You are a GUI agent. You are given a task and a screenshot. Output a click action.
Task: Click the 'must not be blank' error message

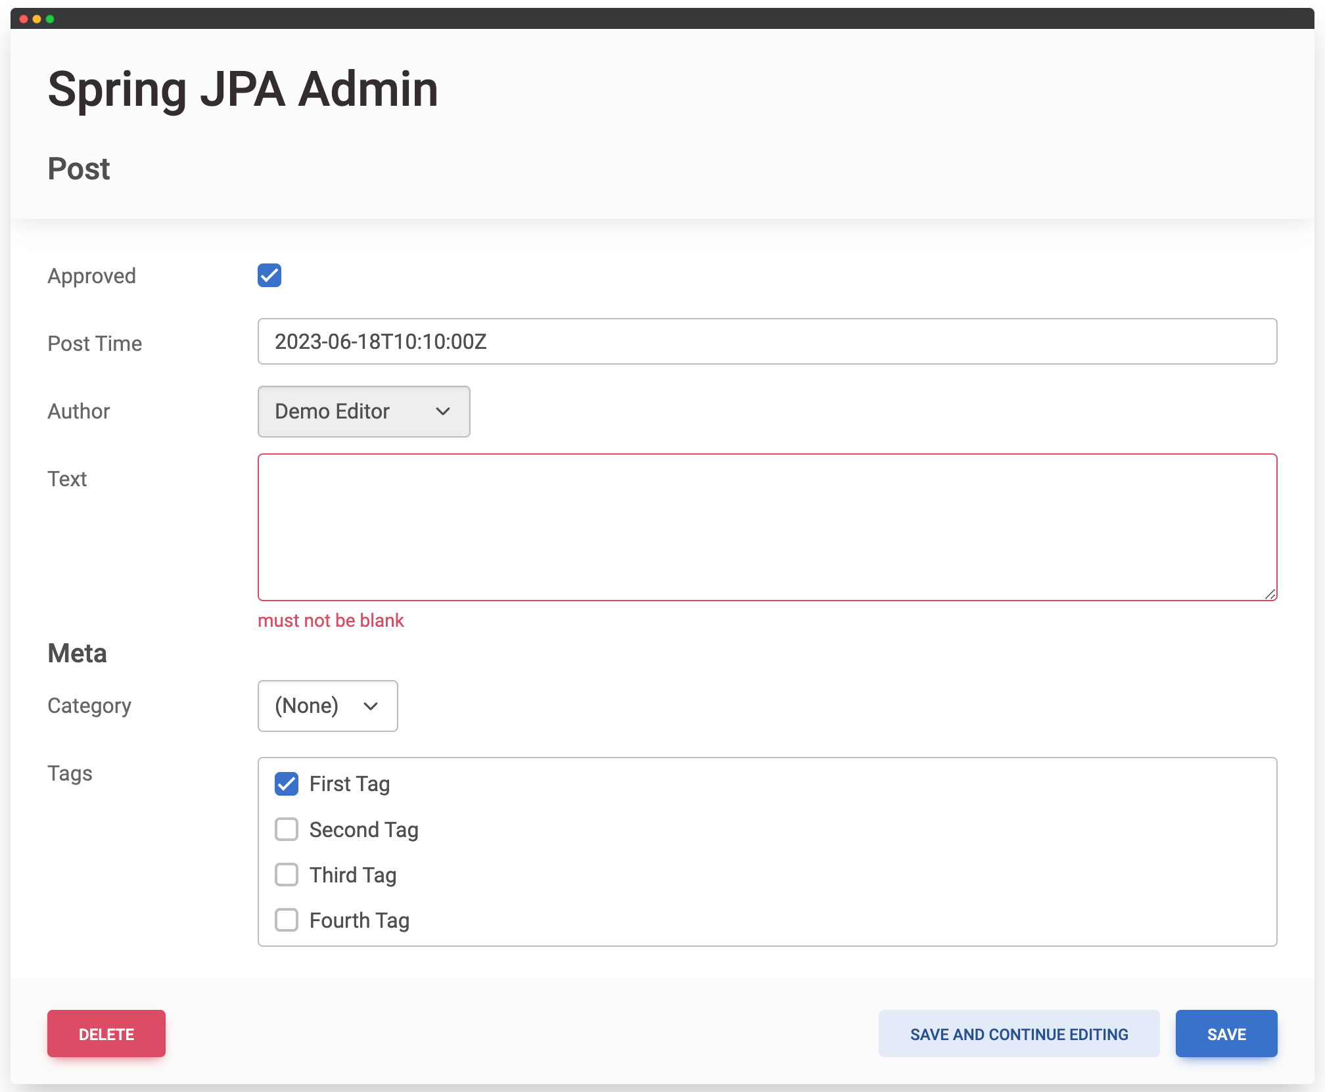[x=331, y=620]
